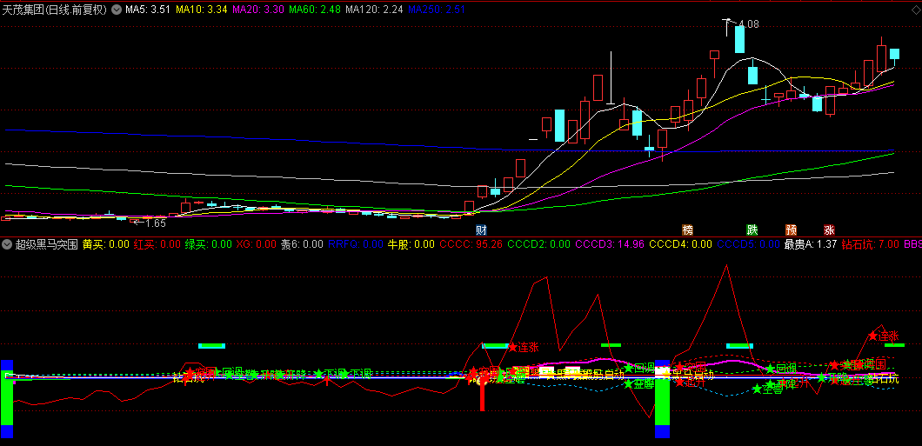Click the 财 event marker icon

[480, 230]
